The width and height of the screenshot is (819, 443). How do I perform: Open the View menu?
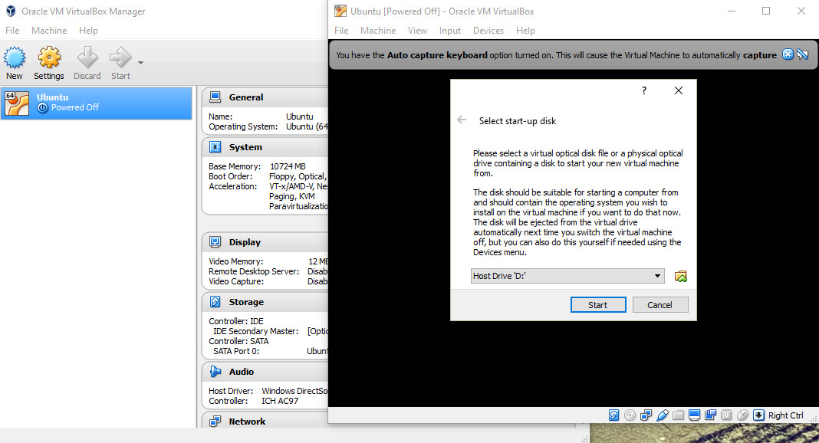click(417, 31)
